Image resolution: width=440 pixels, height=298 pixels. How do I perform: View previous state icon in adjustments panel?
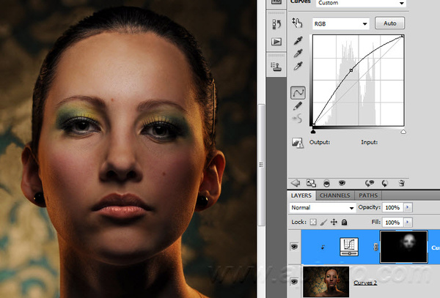pyautogui.click(x=370, y=184)
